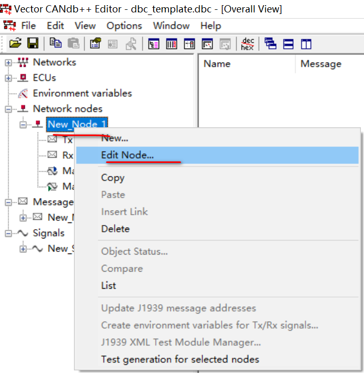Select the Signals tree item label

pos(49,233)
